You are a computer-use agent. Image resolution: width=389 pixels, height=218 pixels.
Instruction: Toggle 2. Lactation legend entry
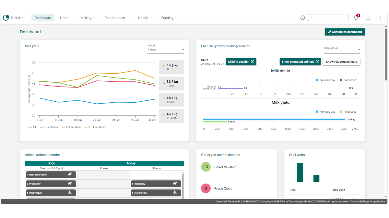pos(71,127)
